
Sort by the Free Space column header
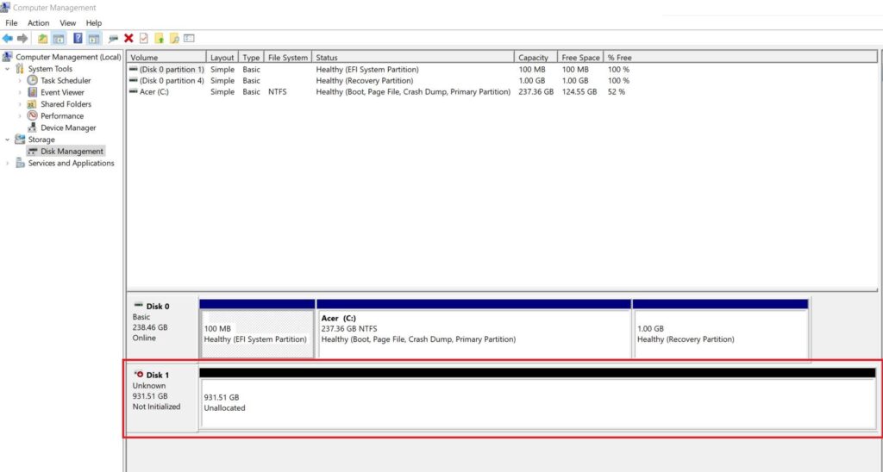point(580,58)
